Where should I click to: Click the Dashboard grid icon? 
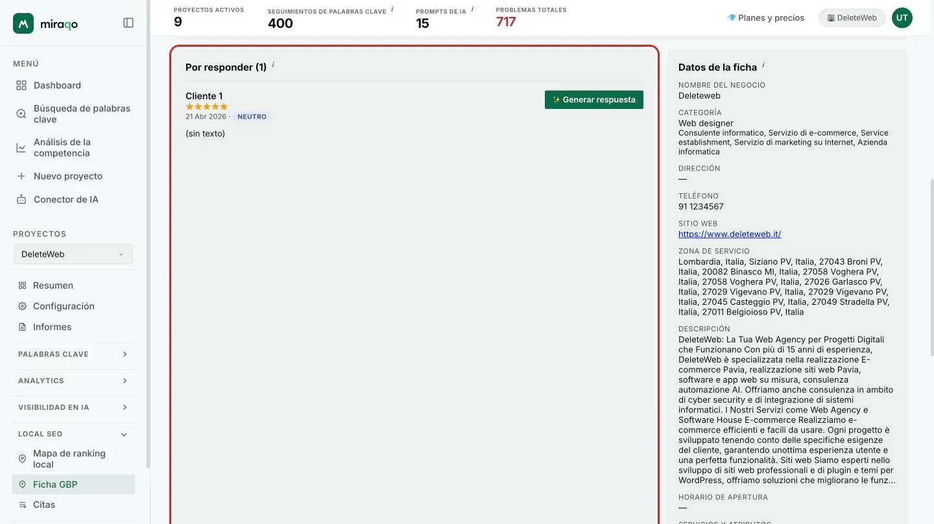pos(21,86)
